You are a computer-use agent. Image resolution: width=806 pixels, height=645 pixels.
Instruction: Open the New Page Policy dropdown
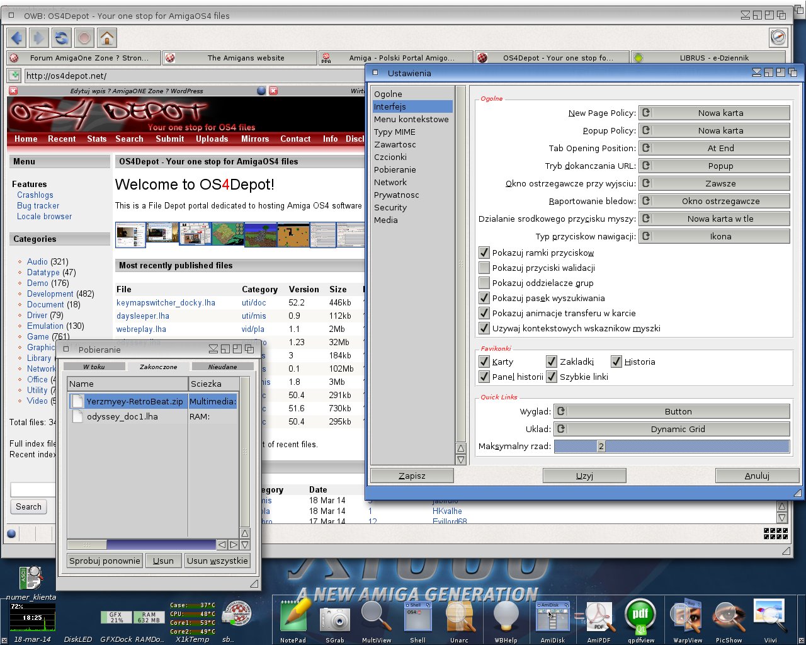[714, 113]
